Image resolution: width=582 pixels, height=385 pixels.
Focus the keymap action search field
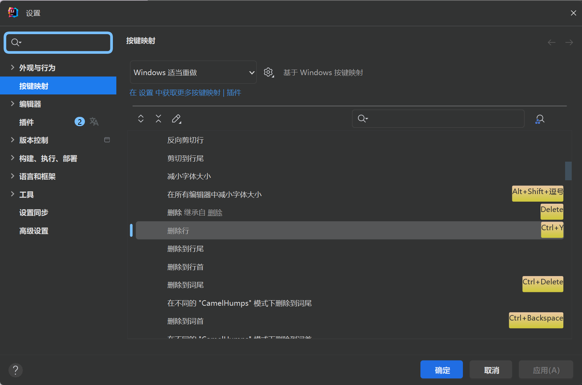coord(438,119)
